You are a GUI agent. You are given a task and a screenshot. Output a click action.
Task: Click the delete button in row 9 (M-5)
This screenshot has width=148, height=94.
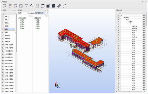(x=144, y=33)
